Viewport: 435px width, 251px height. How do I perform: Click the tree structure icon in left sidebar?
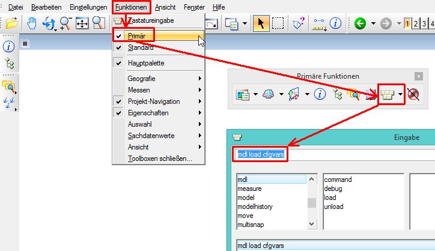pyautogui.click(x=9, y=63)
